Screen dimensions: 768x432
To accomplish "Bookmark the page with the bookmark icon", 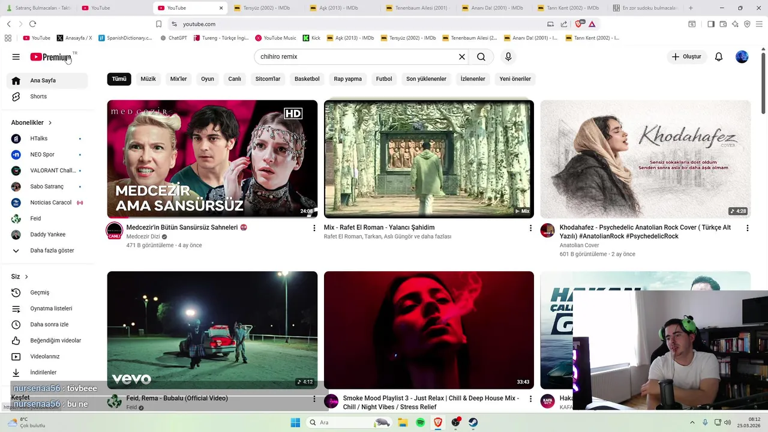I will pos(159,24).
